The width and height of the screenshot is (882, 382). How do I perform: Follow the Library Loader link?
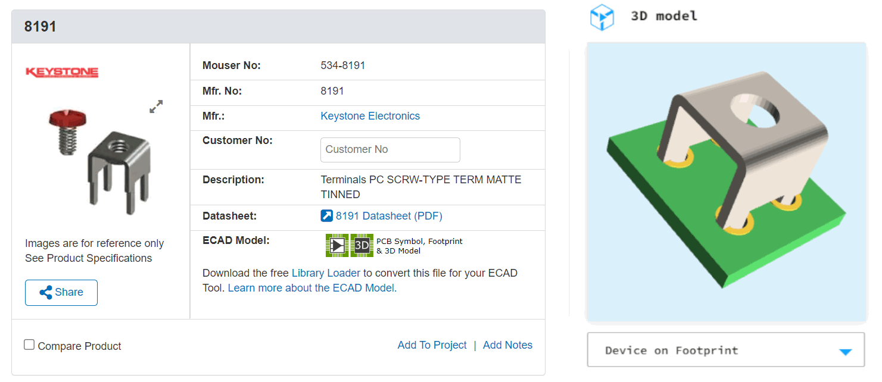pyautogui.click(x=326, y=273)
